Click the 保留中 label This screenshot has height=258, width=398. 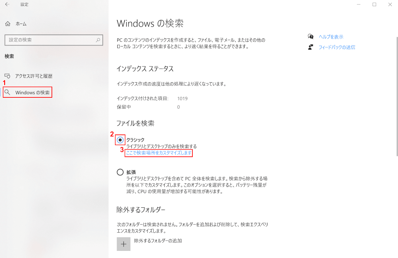pos(124,107)
